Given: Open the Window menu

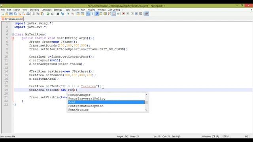Looking at the screenshot, I should coord(102,9).
